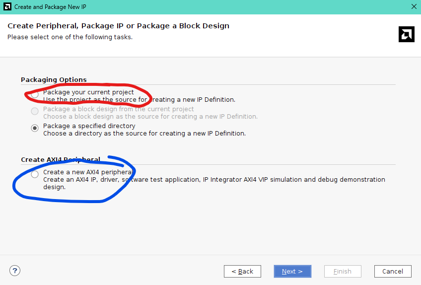
Task: Click 'Create an AXI4 IP, driver' description text
Action: point(214,183)
